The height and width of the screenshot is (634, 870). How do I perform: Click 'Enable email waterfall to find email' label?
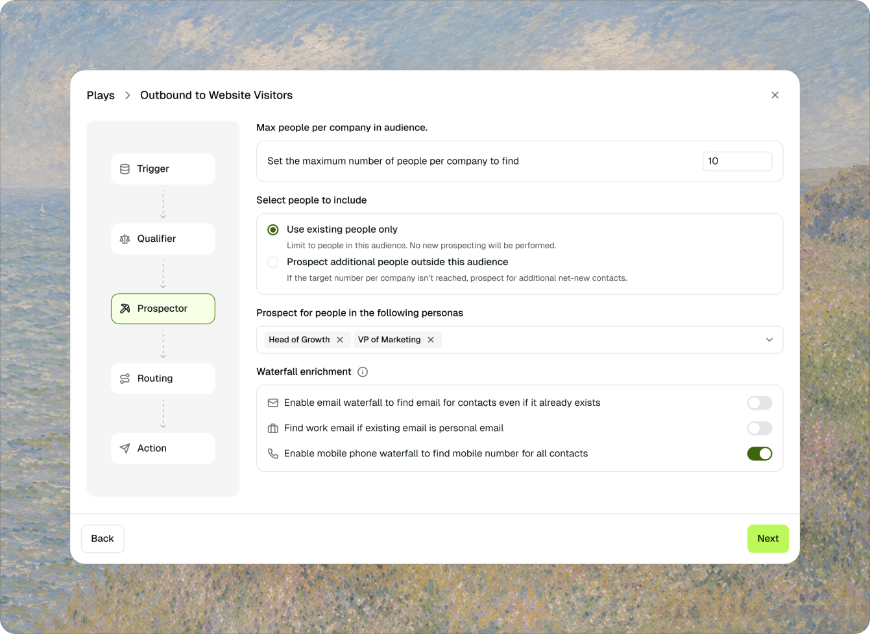(442, 403)
